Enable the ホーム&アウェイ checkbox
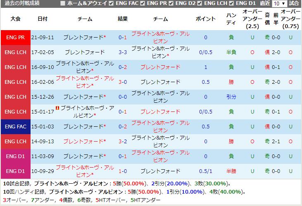Viewport: 302px width, 206px height. pyautogui.click(x=63, y=3)
